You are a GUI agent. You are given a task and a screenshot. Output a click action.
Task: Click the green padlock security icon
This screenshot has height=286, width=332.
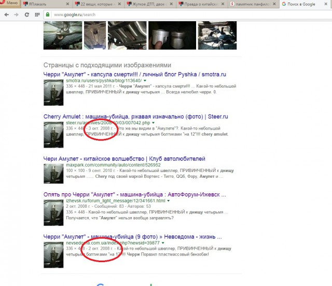48,15
